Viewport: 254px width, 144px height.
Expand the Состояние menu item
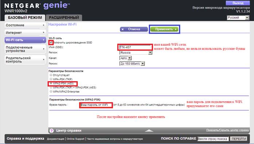click(25, 25)
